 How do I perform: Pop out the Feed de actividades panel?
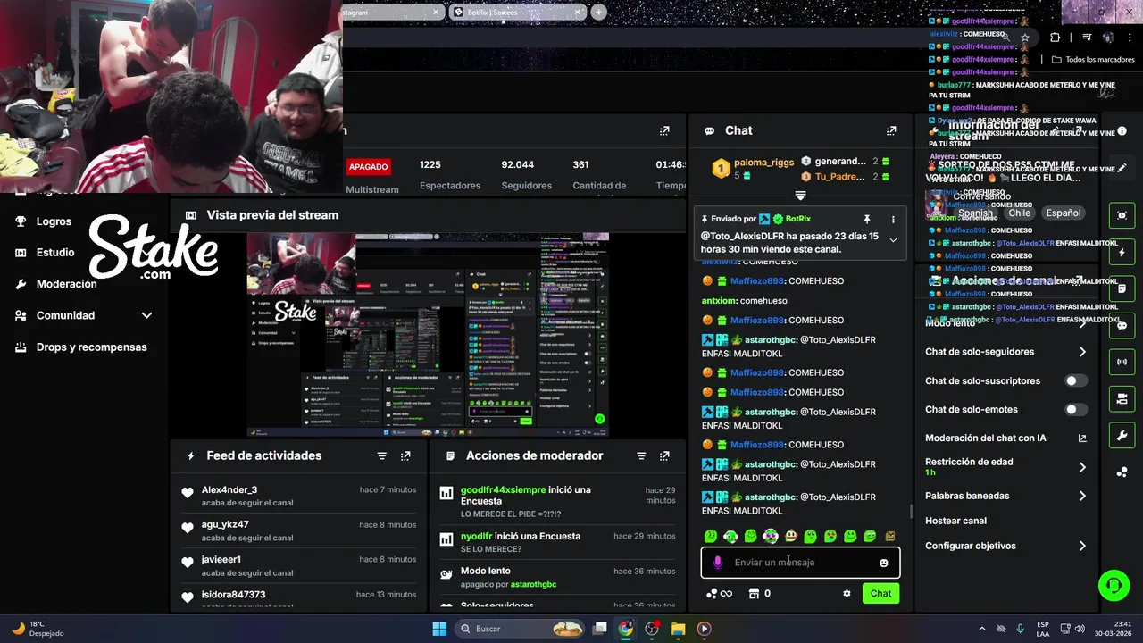coord(405,455)
